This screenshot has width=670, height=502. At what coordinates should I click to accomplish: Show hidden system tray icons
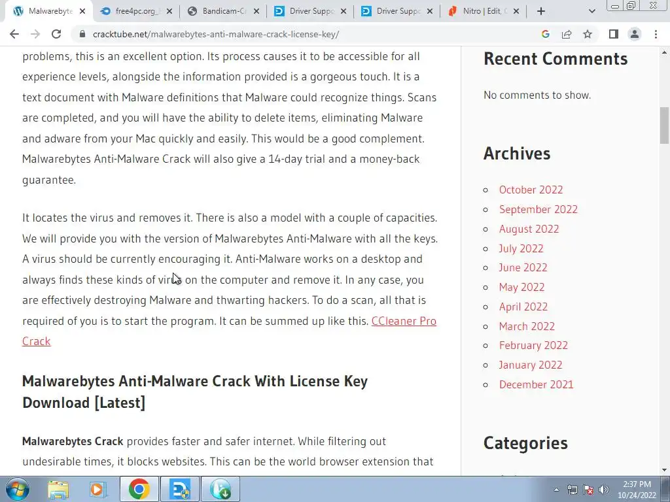tap(556, 490)
